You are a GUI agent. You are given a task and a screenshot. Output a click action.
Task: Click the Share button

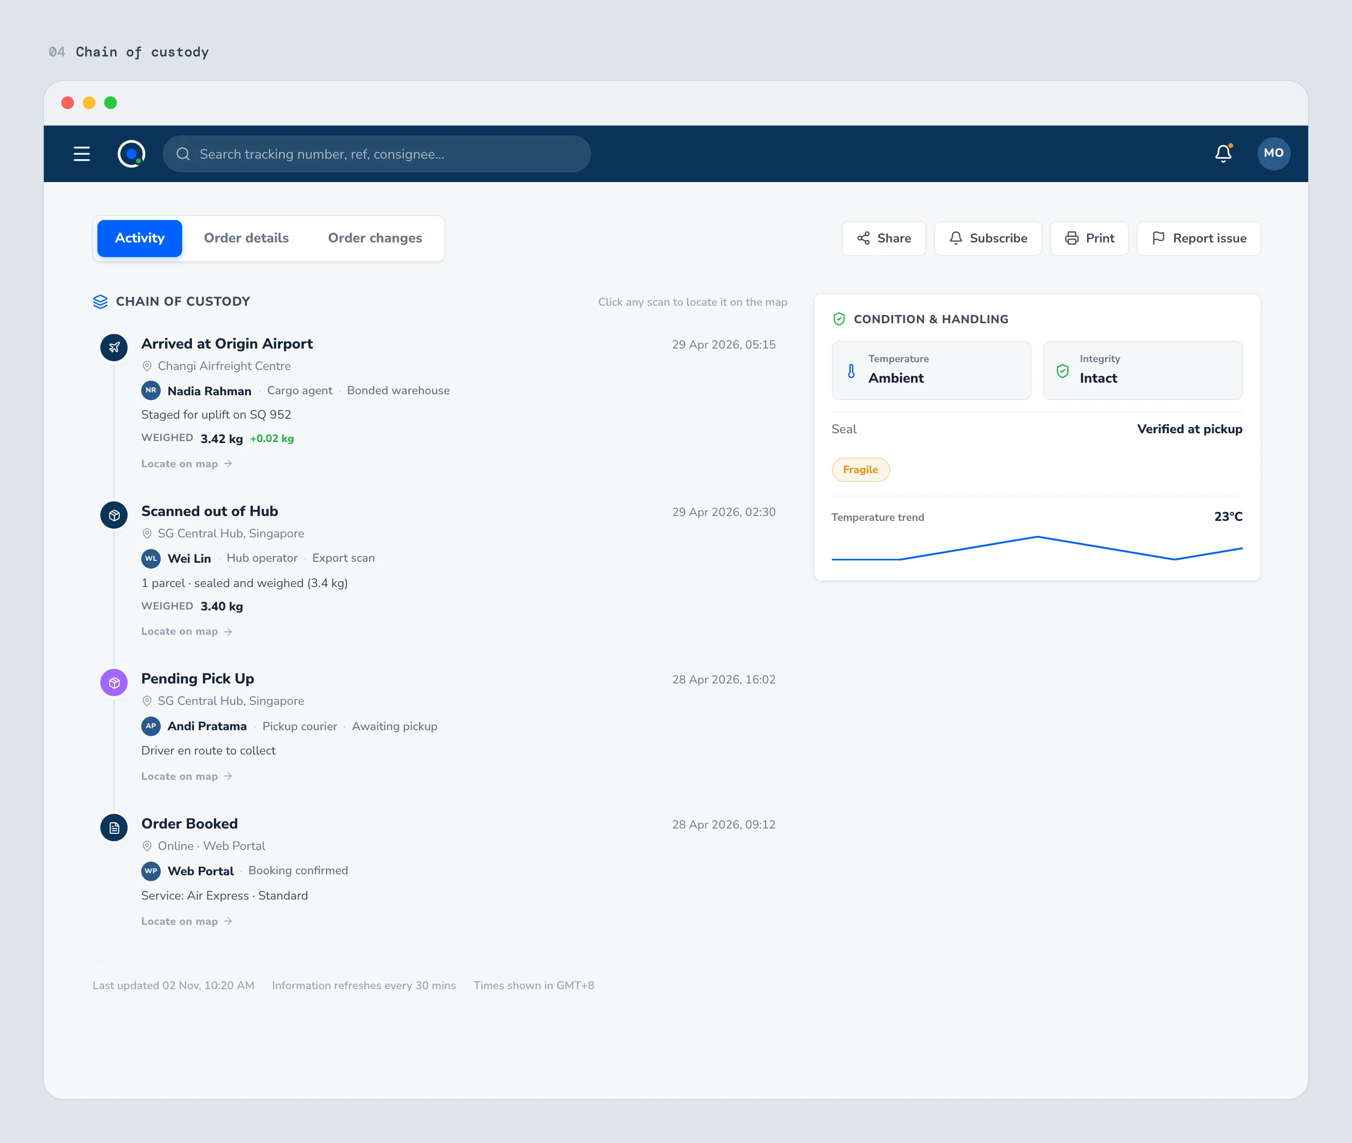883,238
